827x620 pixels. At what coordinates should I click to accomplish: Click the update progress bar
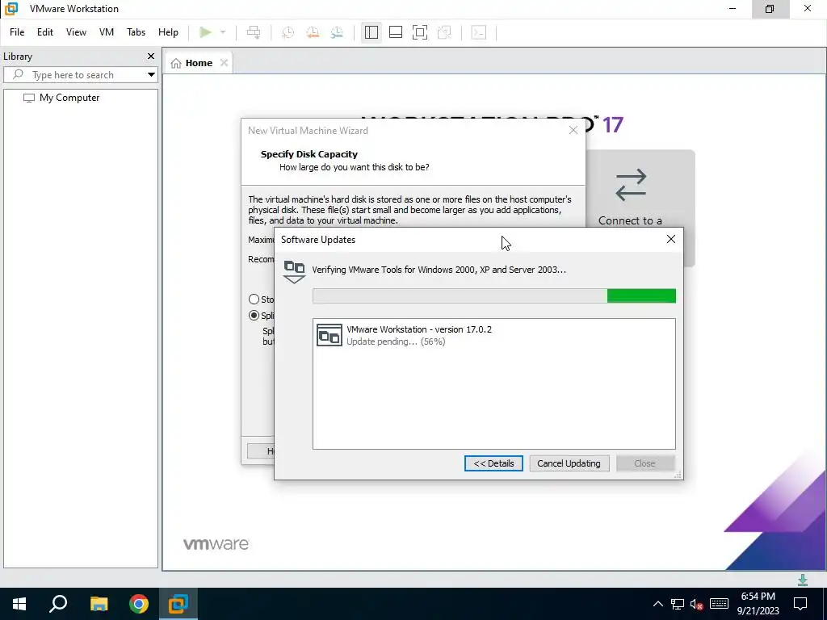(x=494, y=295)
